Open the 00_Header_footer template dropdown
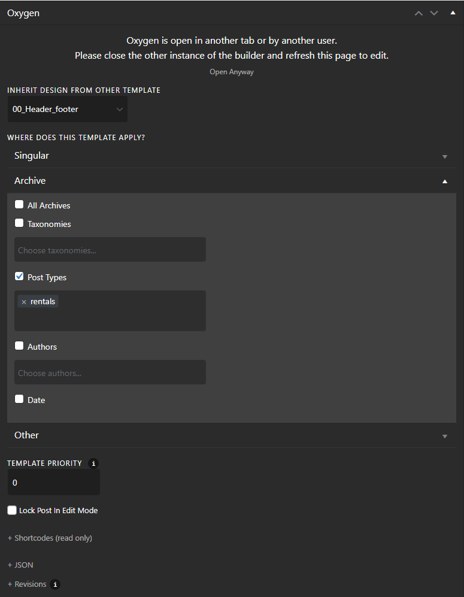 point(68,109)
